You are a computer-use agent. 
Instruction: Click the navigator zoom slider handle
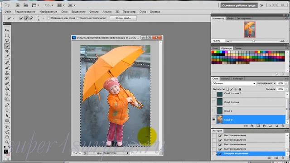(x=254, y=41)
